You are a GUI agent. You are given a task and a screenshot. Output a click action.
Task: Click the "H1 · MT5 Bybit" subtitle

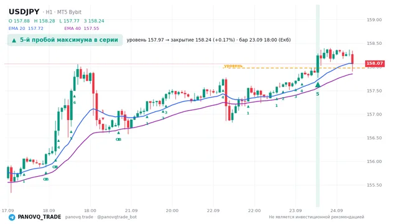click(x=63, y=12)
